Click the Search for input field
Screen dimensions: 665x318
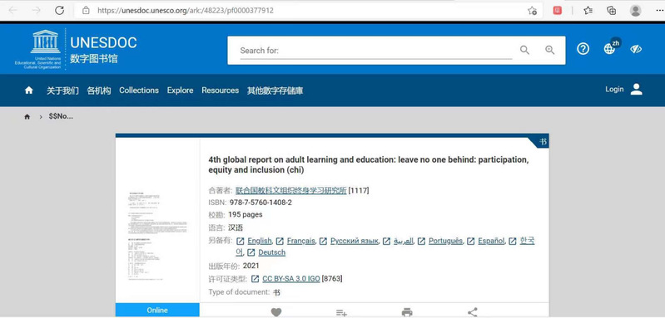tap(375, 51)
